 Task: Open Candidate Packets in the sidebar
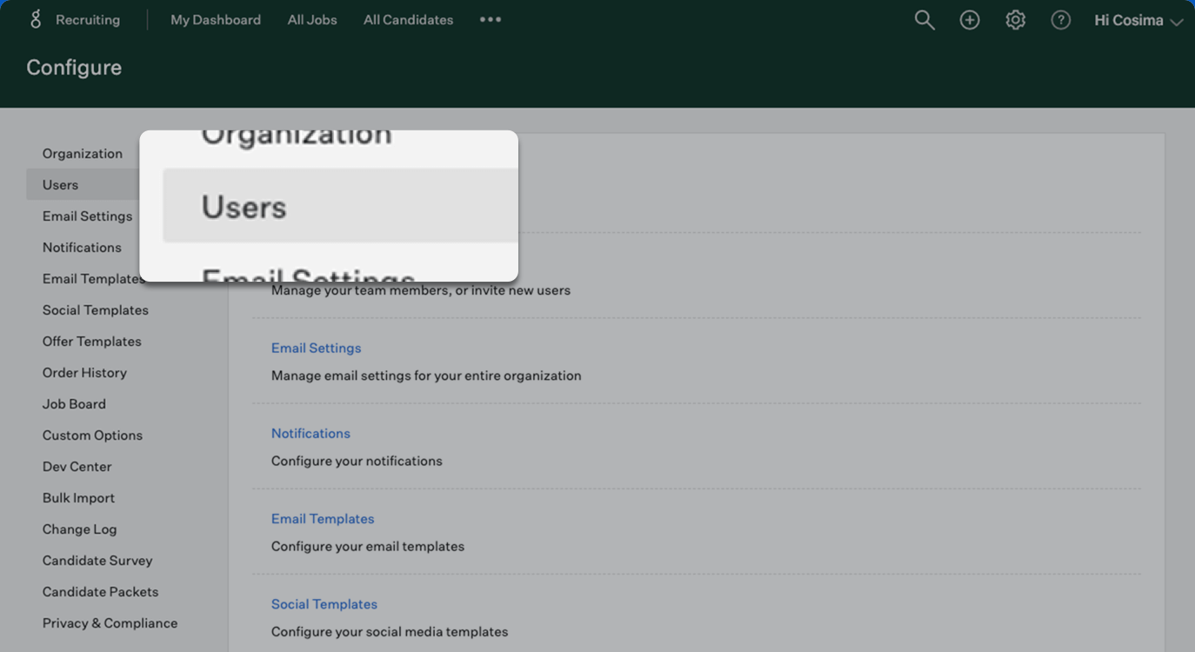point(100,591)
